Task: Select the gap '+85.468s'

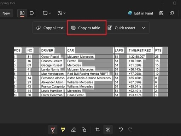Action: point(135,78)
